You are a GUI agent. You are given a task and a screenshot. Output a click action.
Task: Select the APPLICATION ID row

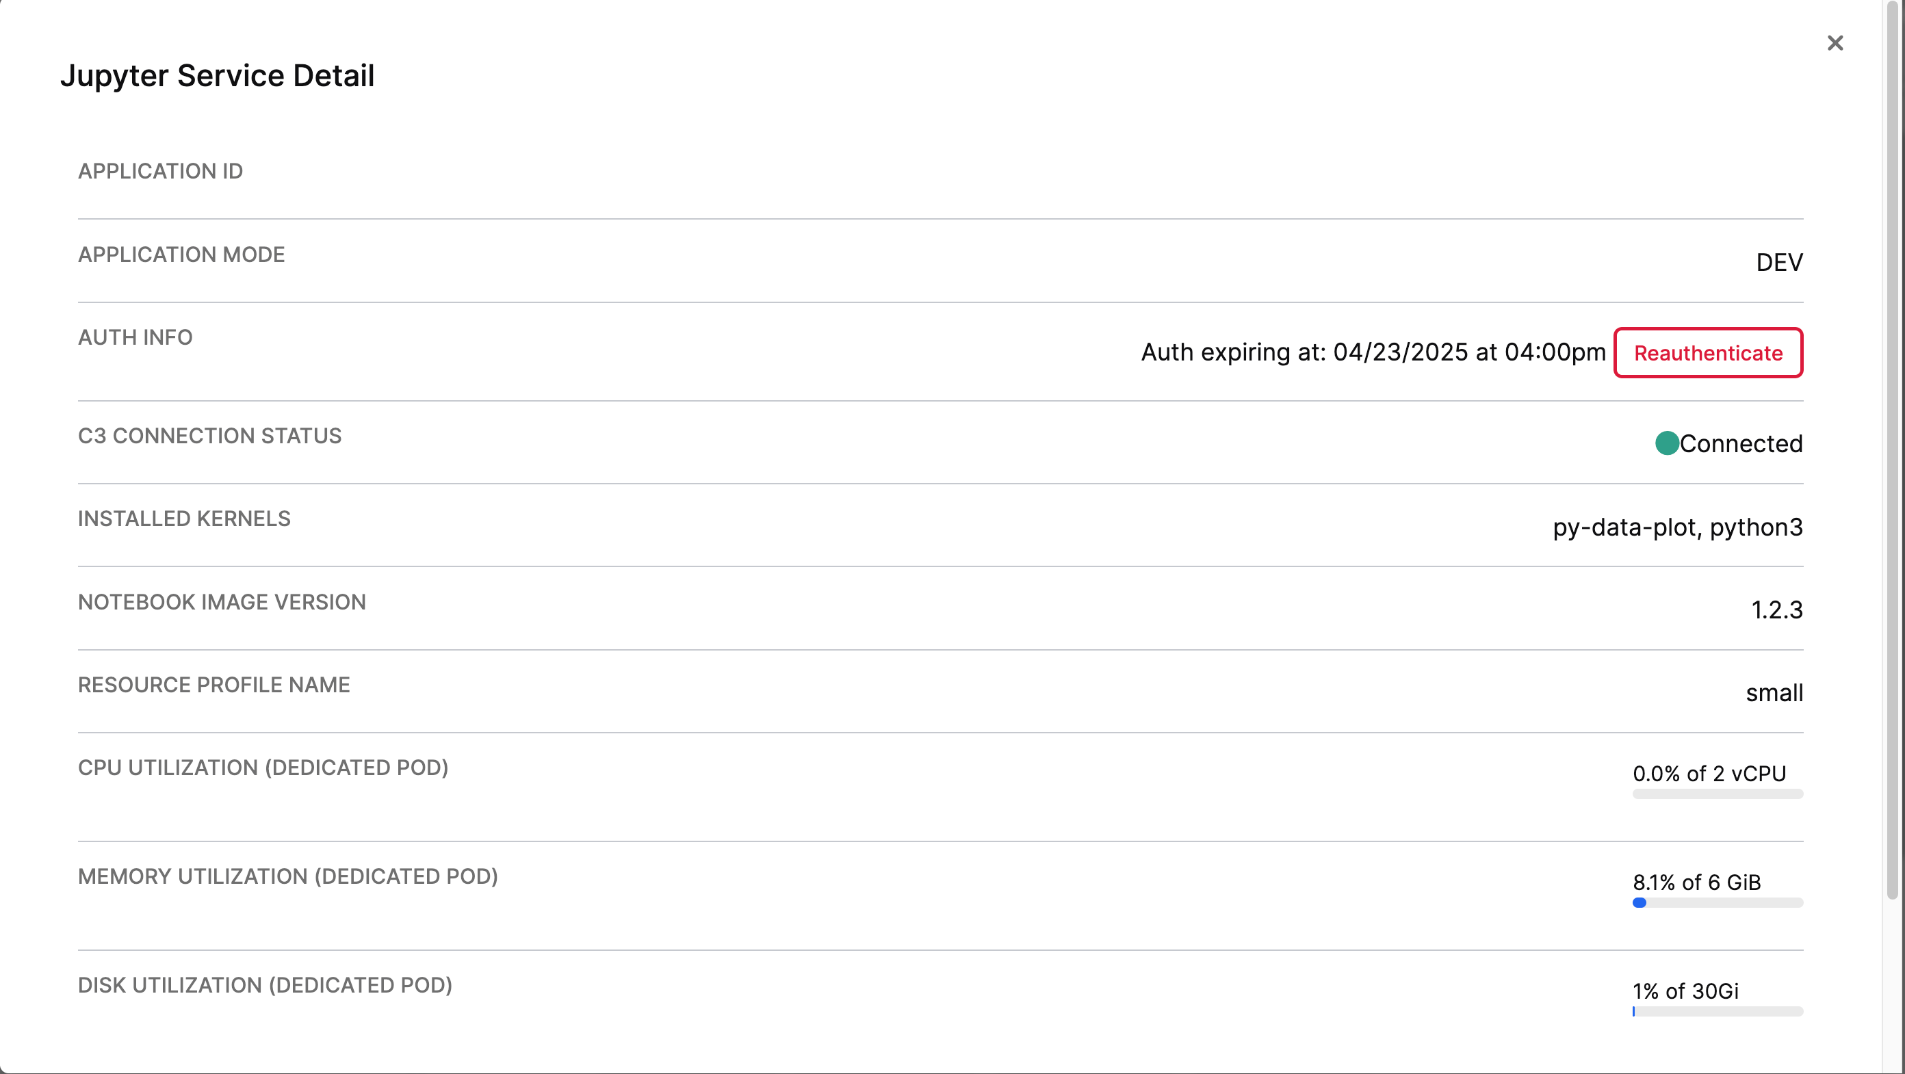(159, 171)
